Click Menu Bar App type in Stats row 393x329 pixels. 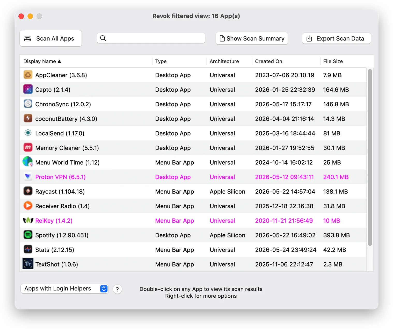pyautogui.click(x=174, y=250)
